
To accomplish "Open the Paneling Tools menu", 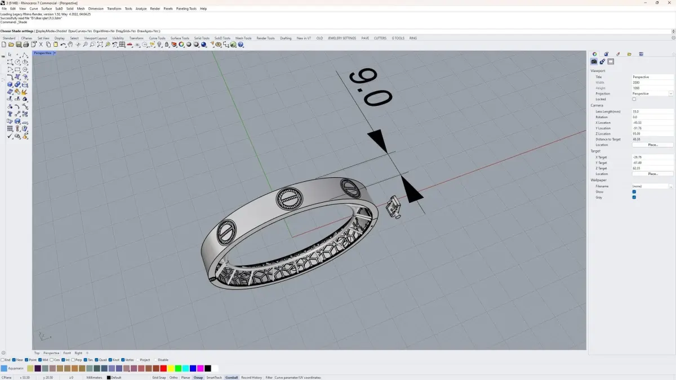I will (186, 8).
